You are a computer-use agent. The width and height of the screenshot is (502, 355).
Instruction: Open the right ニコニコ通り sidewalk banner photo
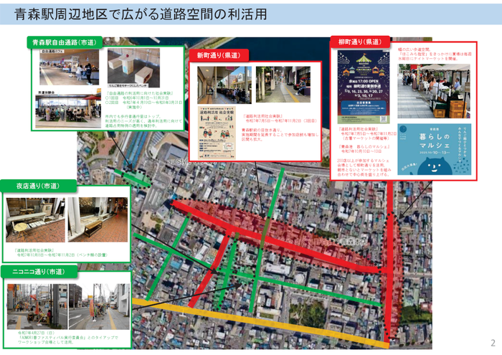[x=99, y=307]
